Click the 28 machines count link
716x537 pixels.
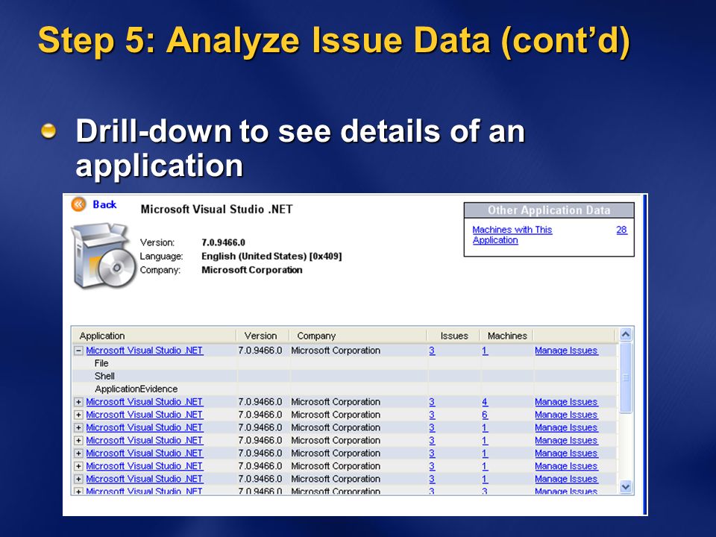pos(621,230)
